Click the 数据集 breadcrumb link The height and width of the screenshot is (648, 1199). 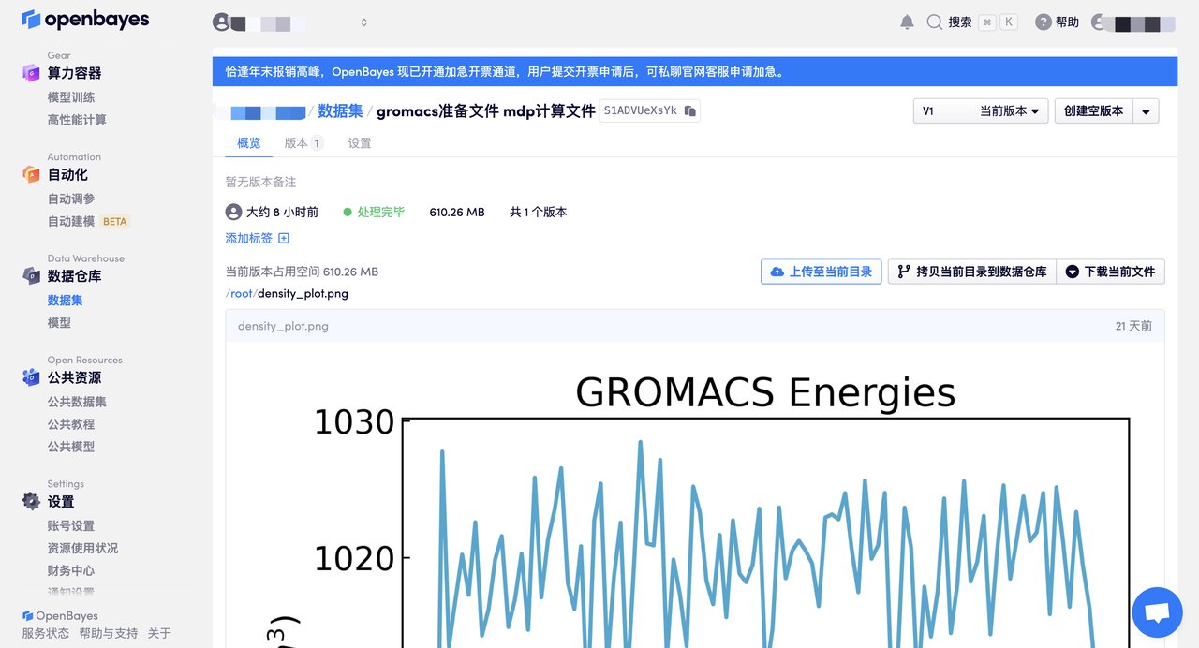(340, 111)
